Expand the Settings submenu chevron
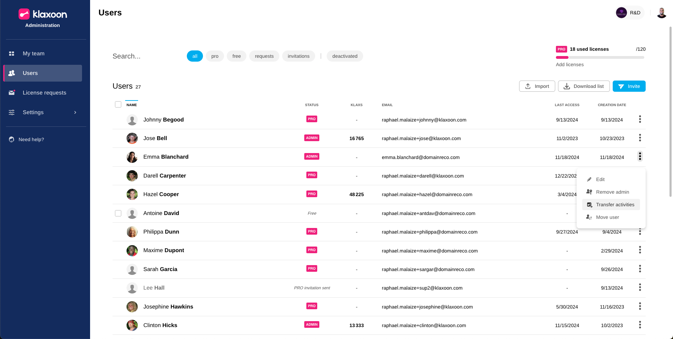The height and width of the screenshot is (339, 673). click(x=75, y=112)
